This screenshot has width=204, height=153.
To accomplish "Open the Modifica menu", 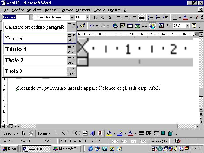I will point(18,10).
